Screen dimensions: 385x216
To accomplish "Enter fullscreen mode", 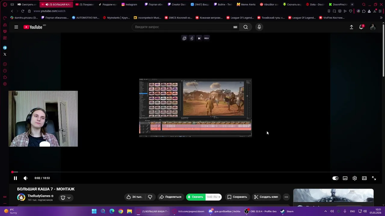I will (x=374, y=178).
